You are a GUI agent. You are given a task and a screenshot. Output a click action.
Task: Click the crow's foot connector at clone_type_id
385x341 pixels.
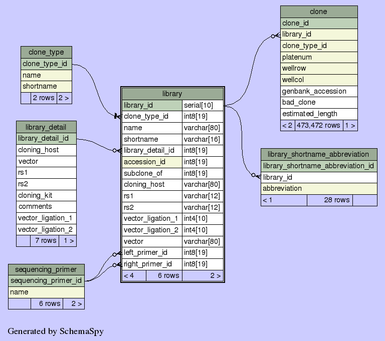click(x=118, y=116)
